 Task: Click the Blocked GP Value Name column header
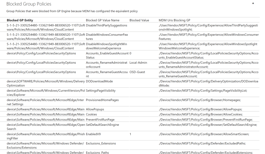tap(102, 20)
